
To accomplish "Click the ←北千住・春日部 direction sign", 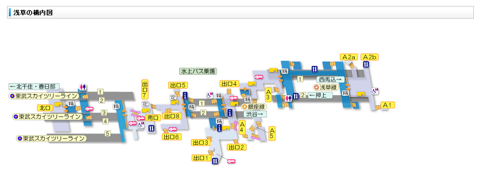I will 34,86.
